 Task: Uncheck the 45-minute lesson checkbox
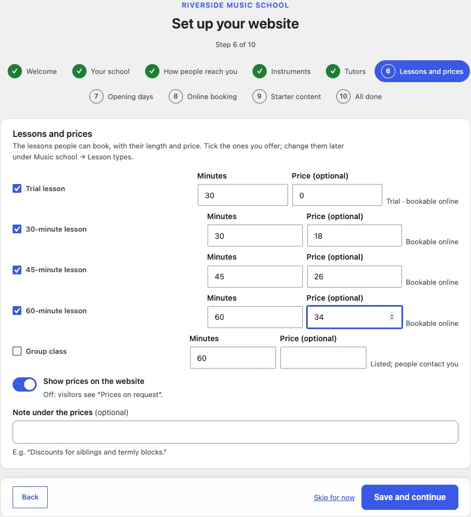click(17, 269)
